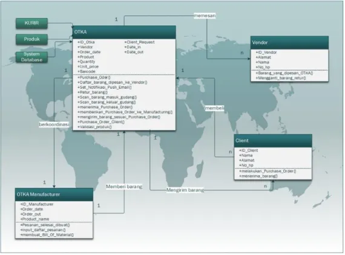
Task: Click the +No_hp attribute in Vendor
Action: coord(263,67)
